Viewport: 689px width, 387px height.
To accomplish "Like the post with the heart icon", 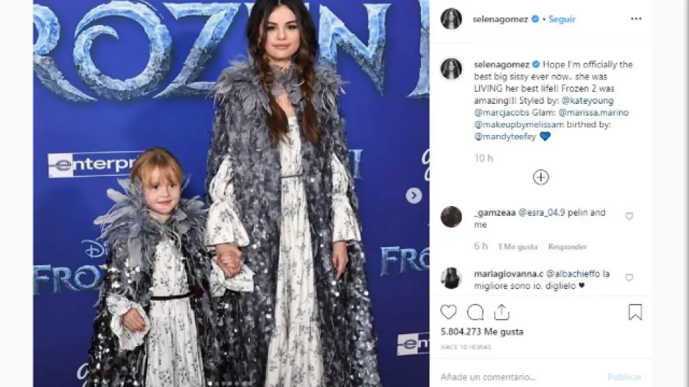I will [449, 313].
